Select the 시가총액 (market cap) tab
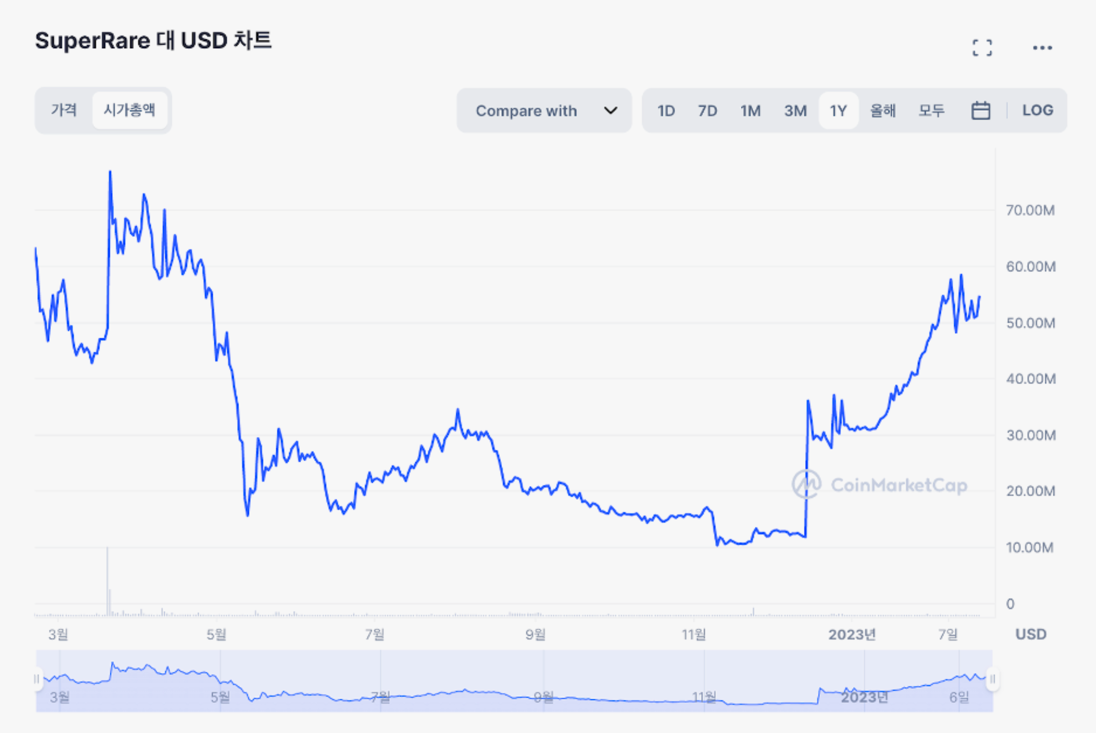This screenshot has height=733, width=1096. (x=130, y=110)
